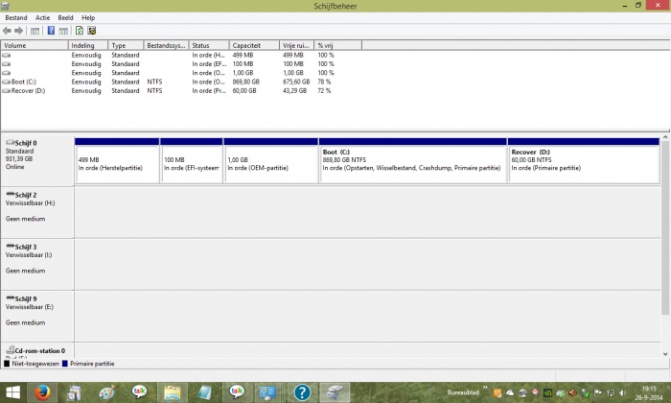Open the Help menu
This screenshot has width=671, height=403.
pyautogui.click(x=88, y=17)
